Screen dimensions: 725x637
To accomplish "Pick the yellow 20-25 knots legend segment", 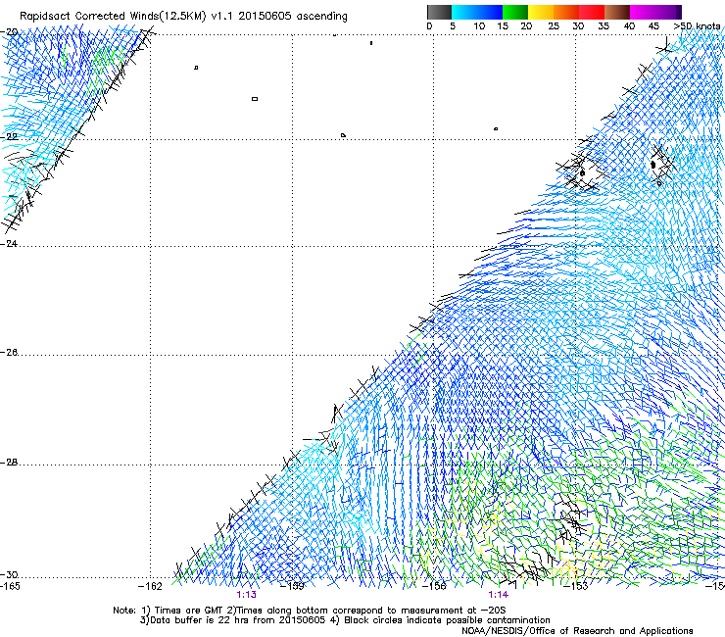I will coord(541,12).
